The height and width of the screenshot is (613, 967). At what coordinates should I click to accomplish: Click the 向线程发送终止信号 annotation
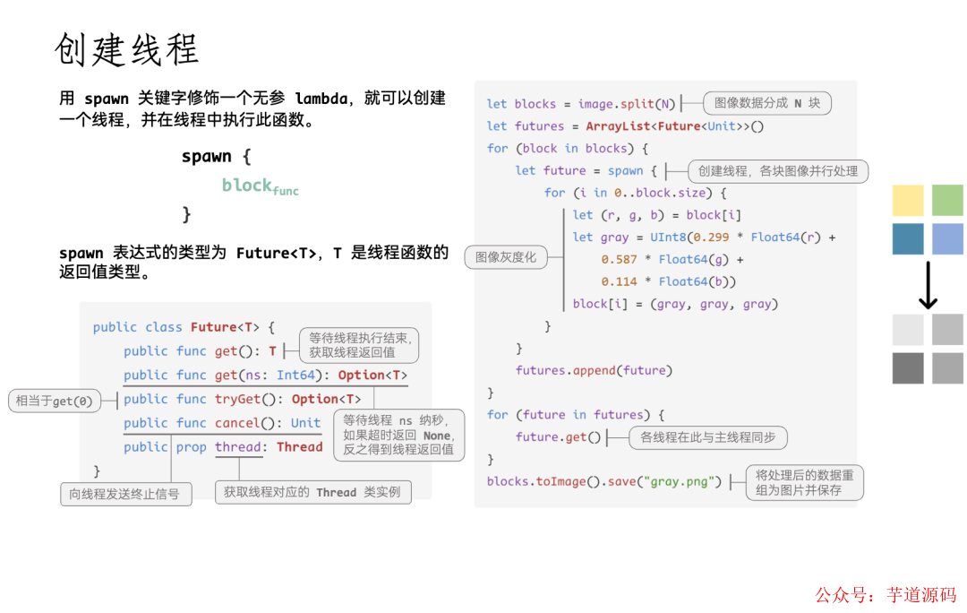[126, 494]
